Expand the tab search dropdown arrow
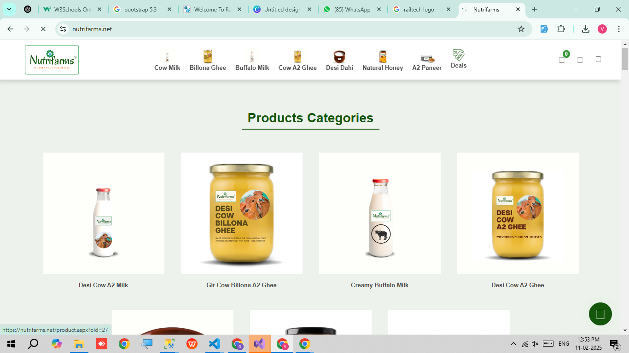 pos(9,9)
